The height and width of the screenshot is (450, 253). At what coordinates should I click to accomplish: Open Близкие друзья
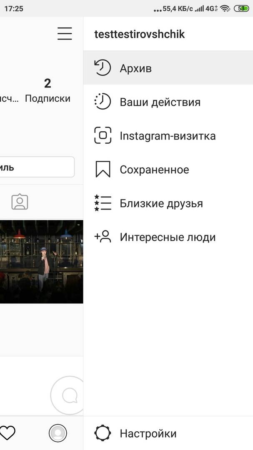[168, 203]
